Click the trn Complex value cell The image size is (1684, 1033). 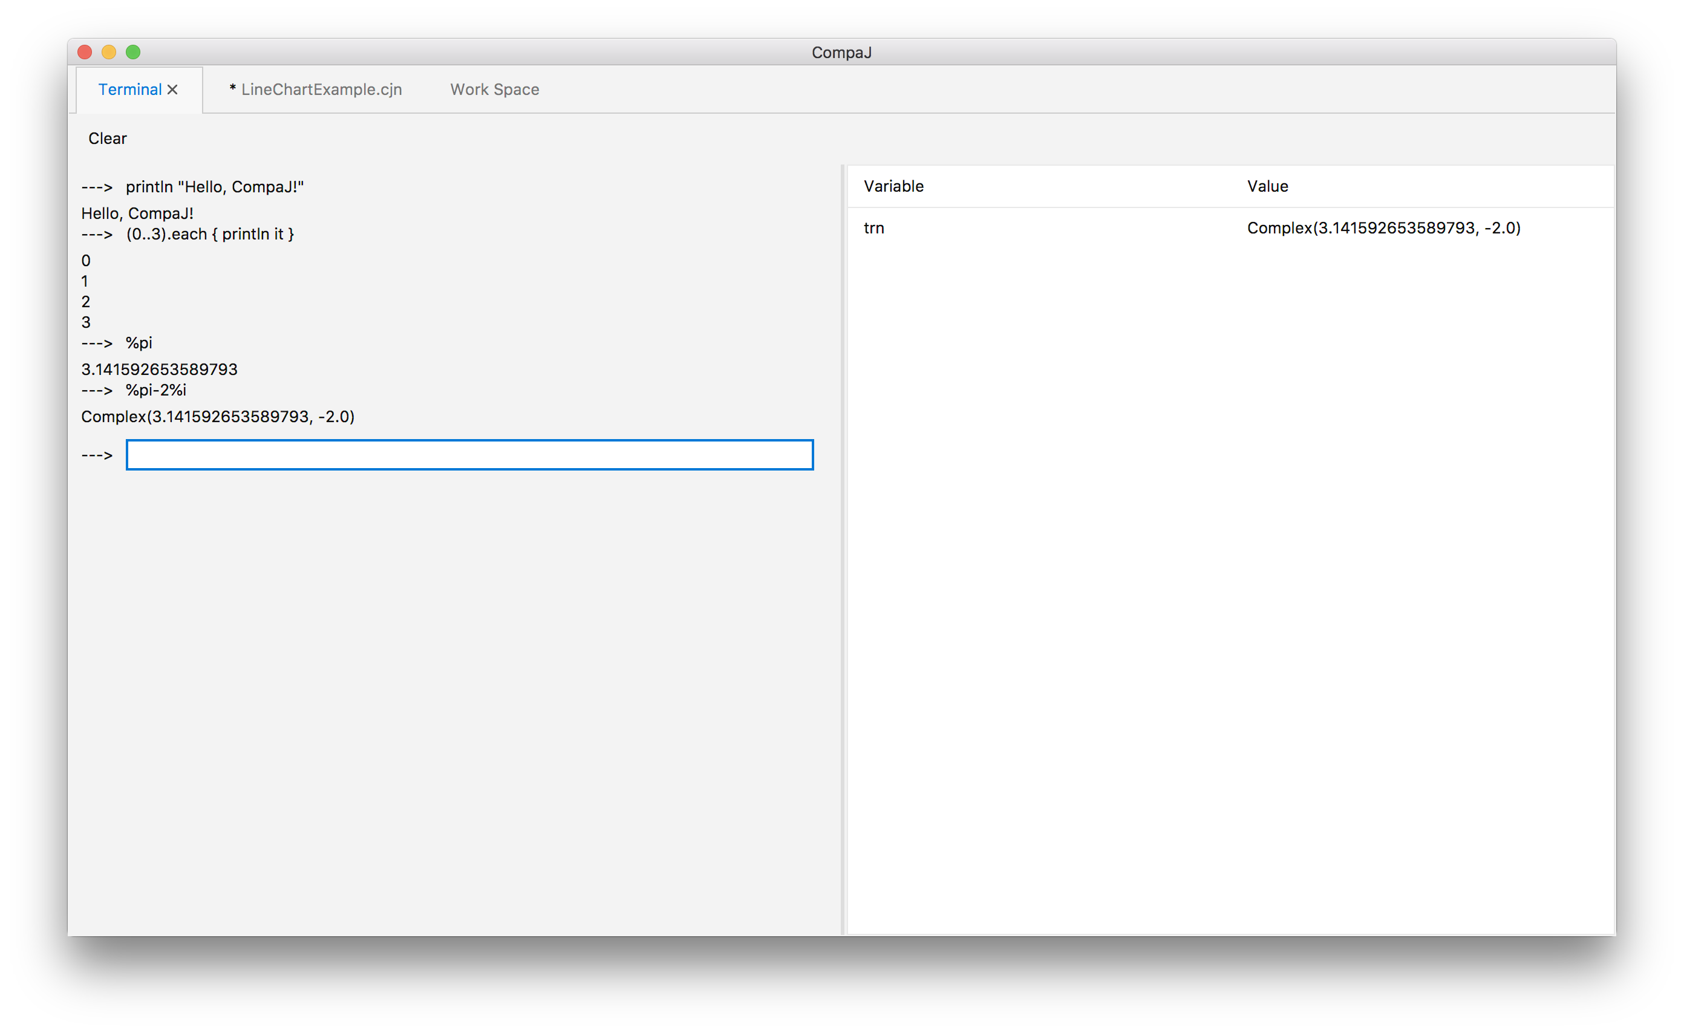(x=1383, y=227)
